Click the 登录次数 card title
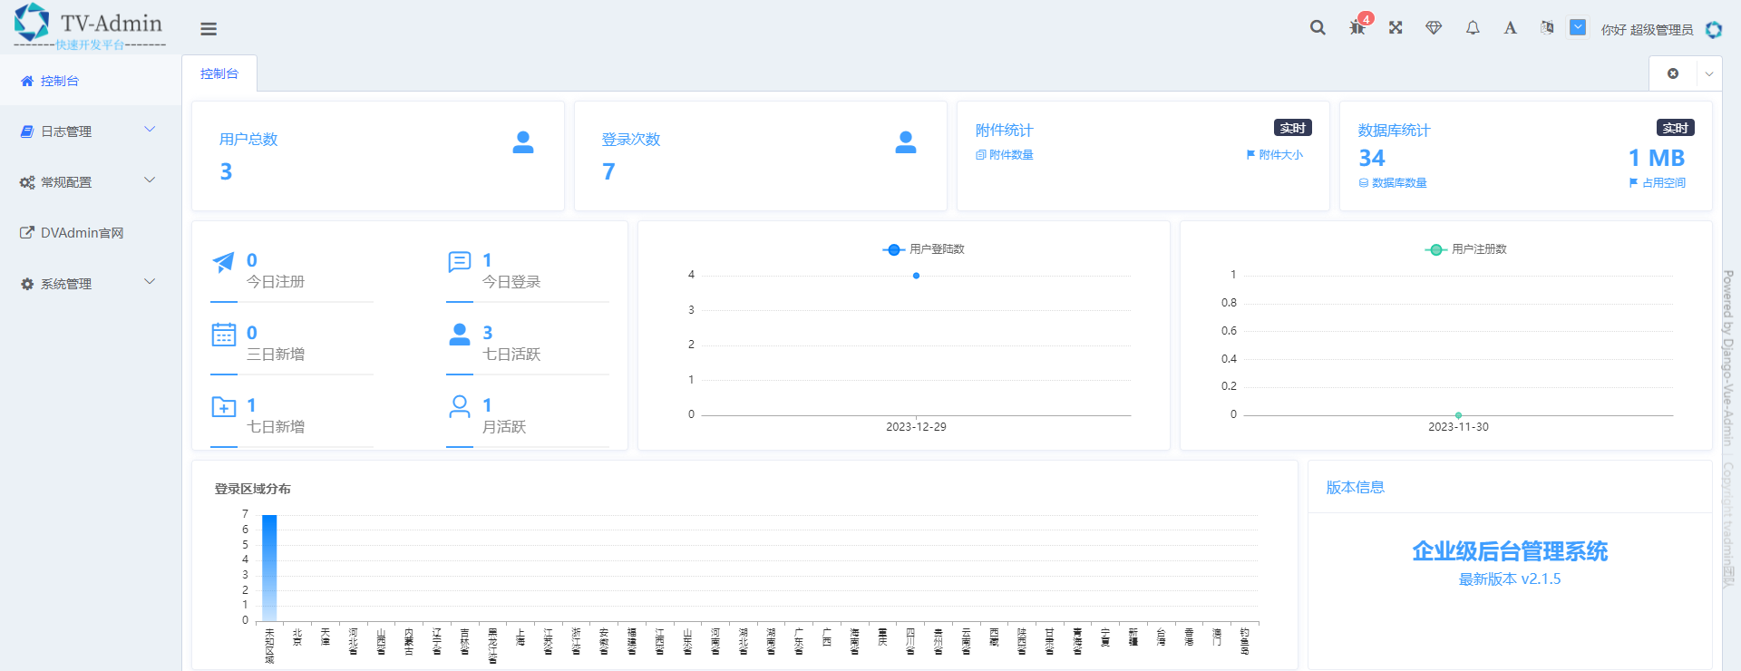This screenshot has width=1741, height=671. pos(631,140)
